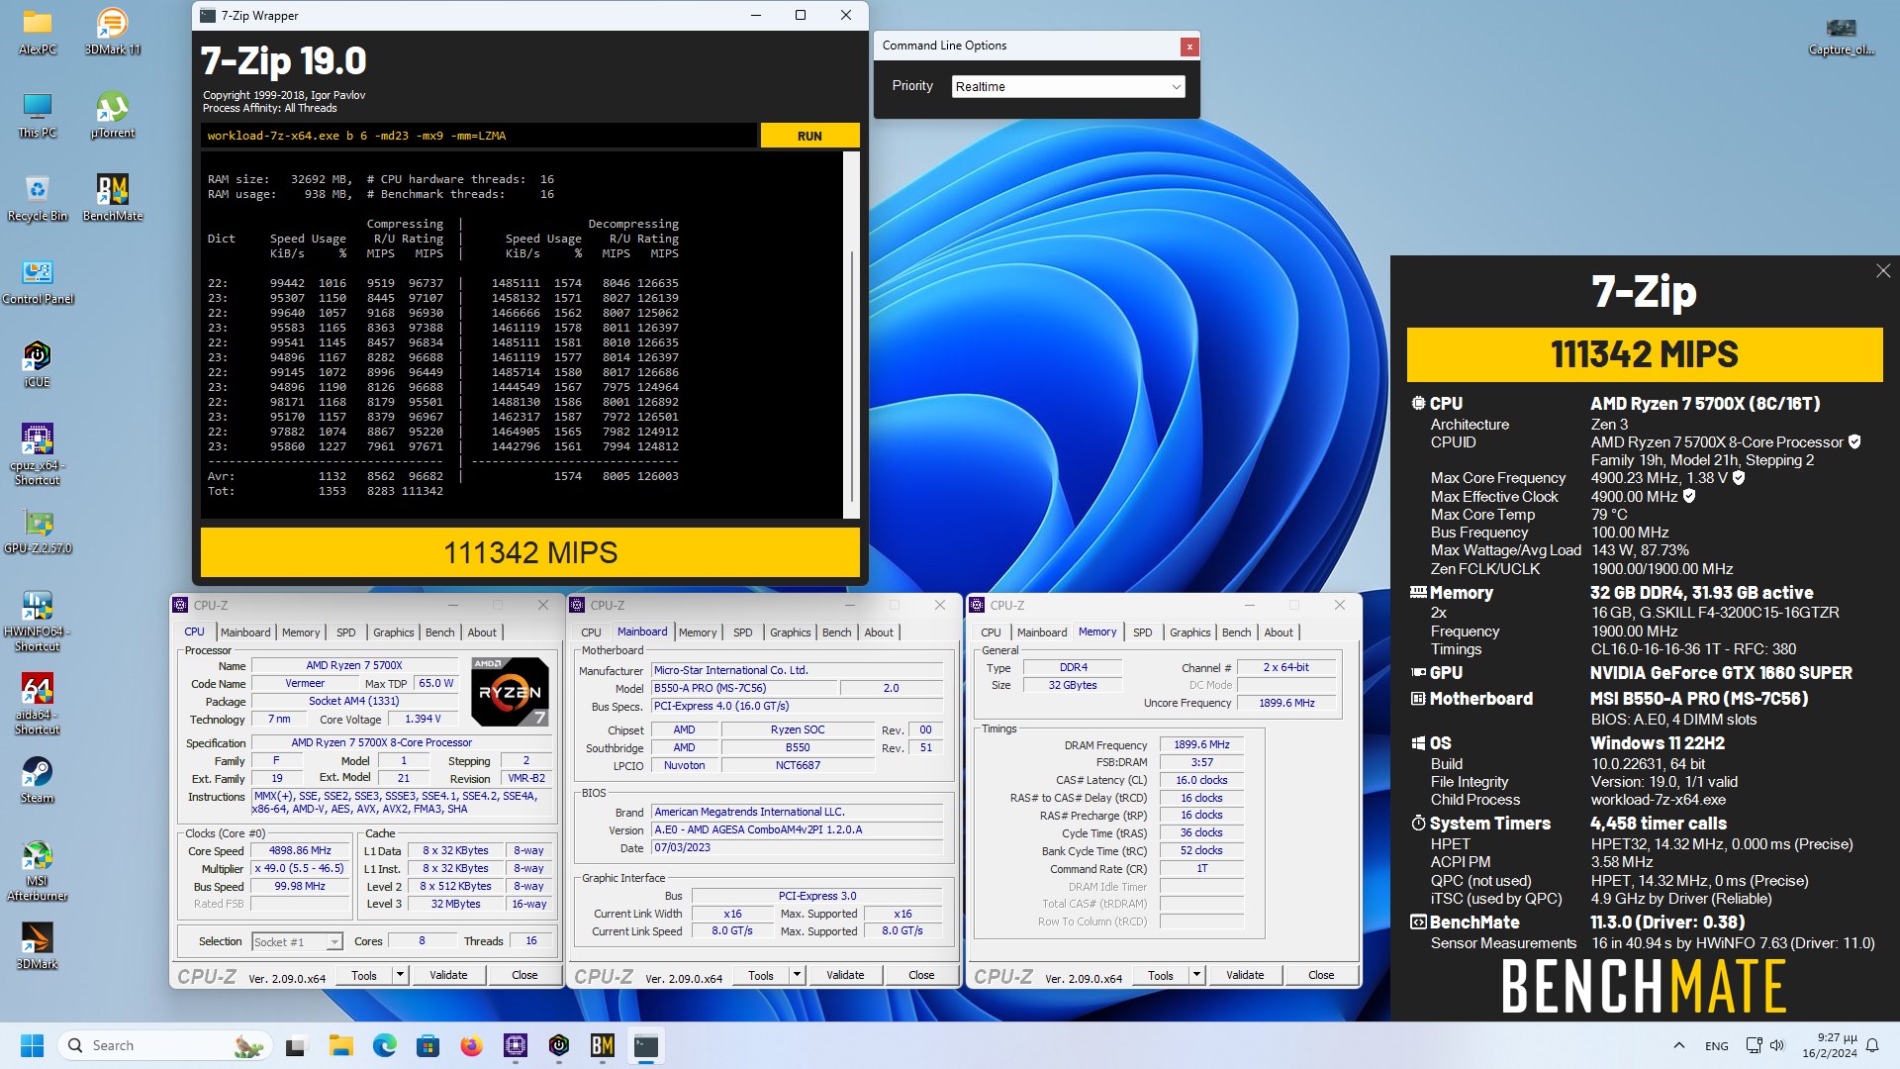
Task: Click the network icon in the system tray
Action: tap(1754, 1045)
